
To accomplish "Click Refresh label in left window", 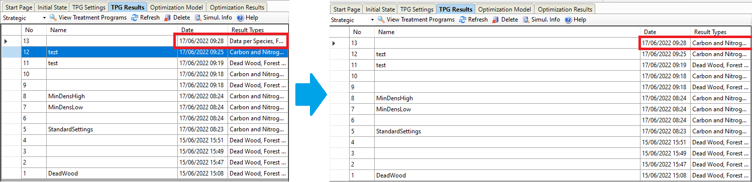I will (150, 18).
